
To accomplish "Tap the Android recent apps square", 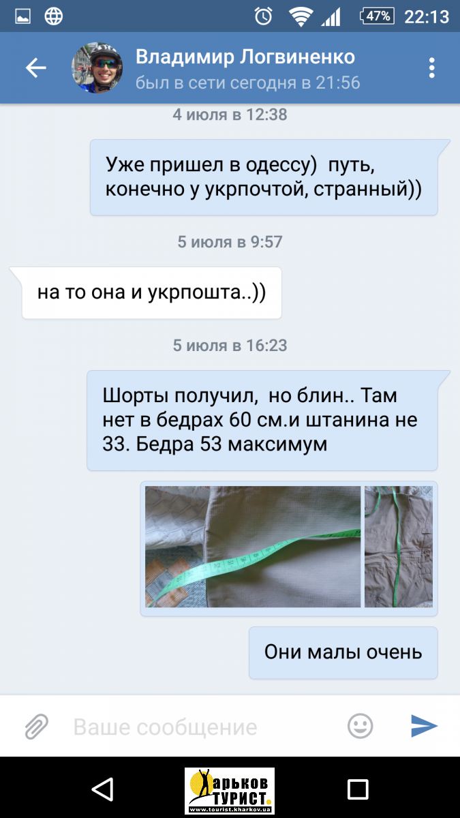I will (x=358, y=789).
